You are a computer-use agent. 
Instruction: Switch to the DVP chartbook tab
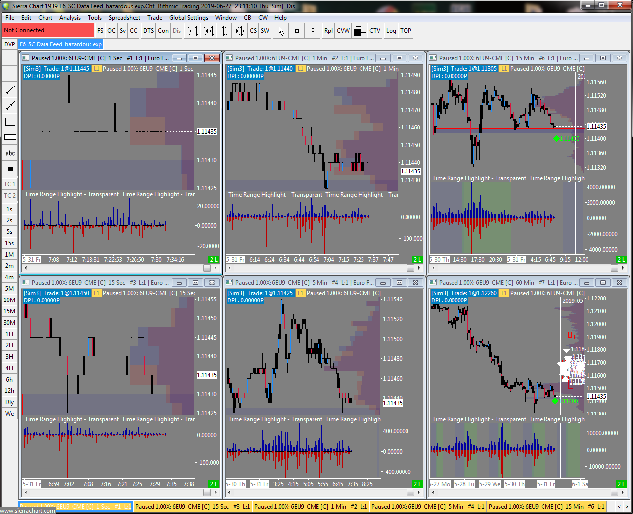coord(10,44)
